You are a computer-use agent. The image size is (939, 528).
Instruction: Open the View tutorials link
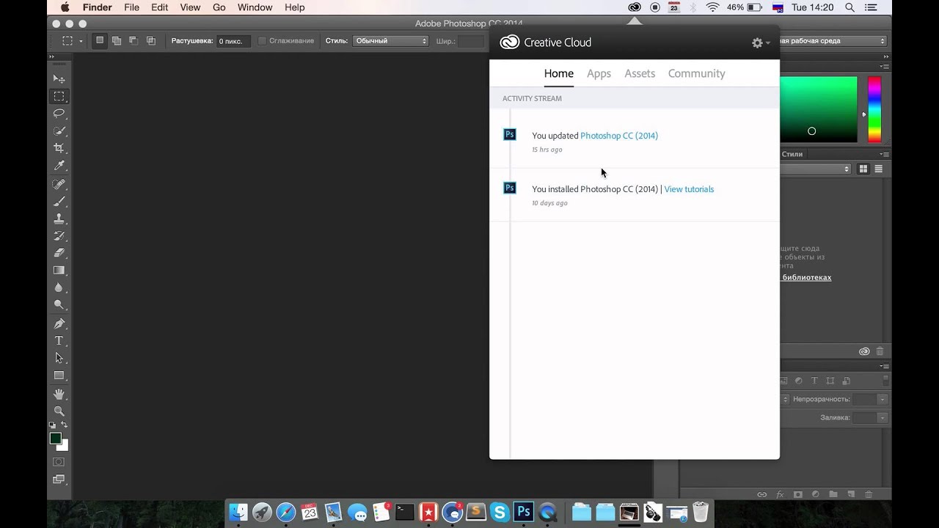click(689, 189)
